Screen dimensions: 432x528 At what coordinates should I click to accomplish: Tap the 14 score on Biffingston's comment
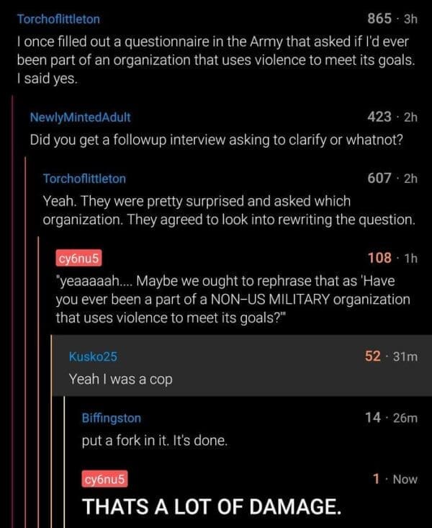373,418
